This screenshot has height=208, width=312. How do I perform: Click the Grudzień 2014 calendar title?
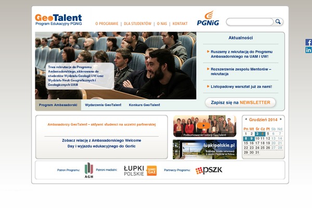point(263,120)
